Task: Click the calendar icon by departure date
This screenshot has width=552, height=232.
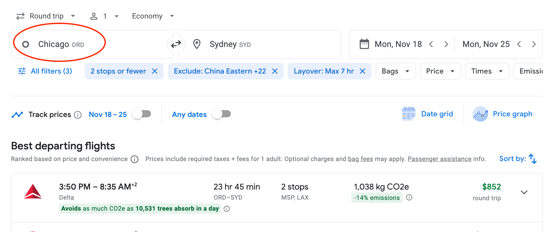Action: [364, 44]
